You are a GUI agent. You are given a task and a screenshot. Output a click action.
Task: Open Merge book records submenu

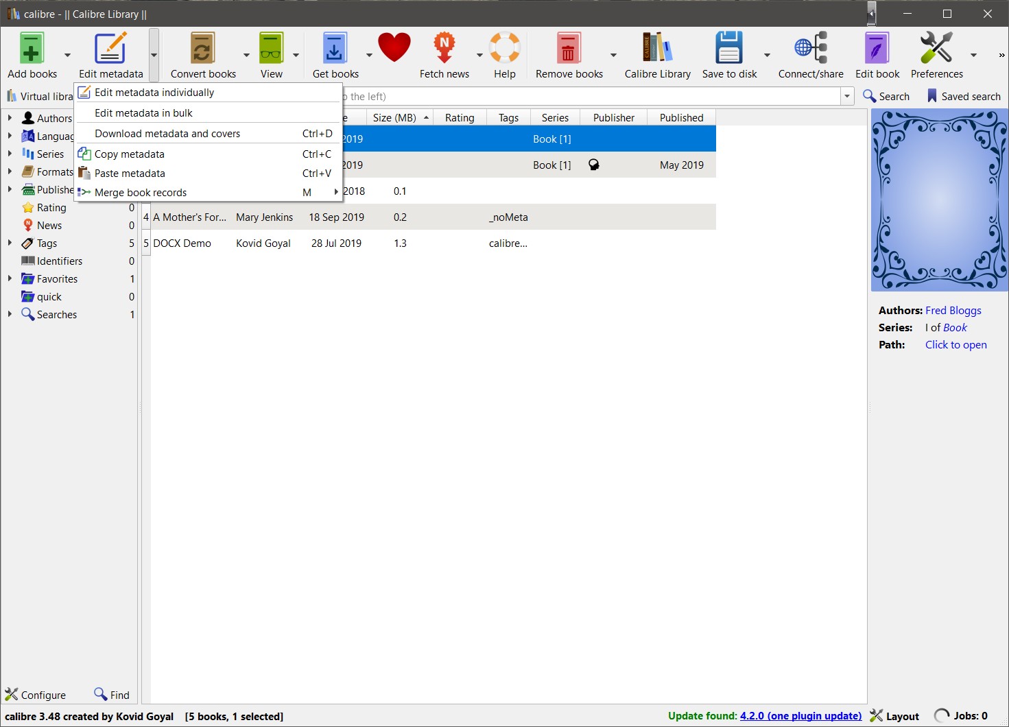[x=208, y=193]
